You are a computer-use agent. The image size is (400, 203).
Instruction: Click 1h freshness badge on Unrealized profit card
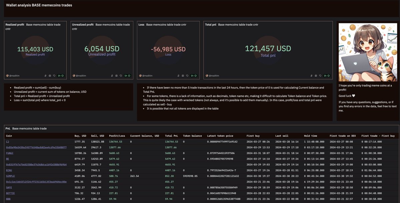(127, 76)
